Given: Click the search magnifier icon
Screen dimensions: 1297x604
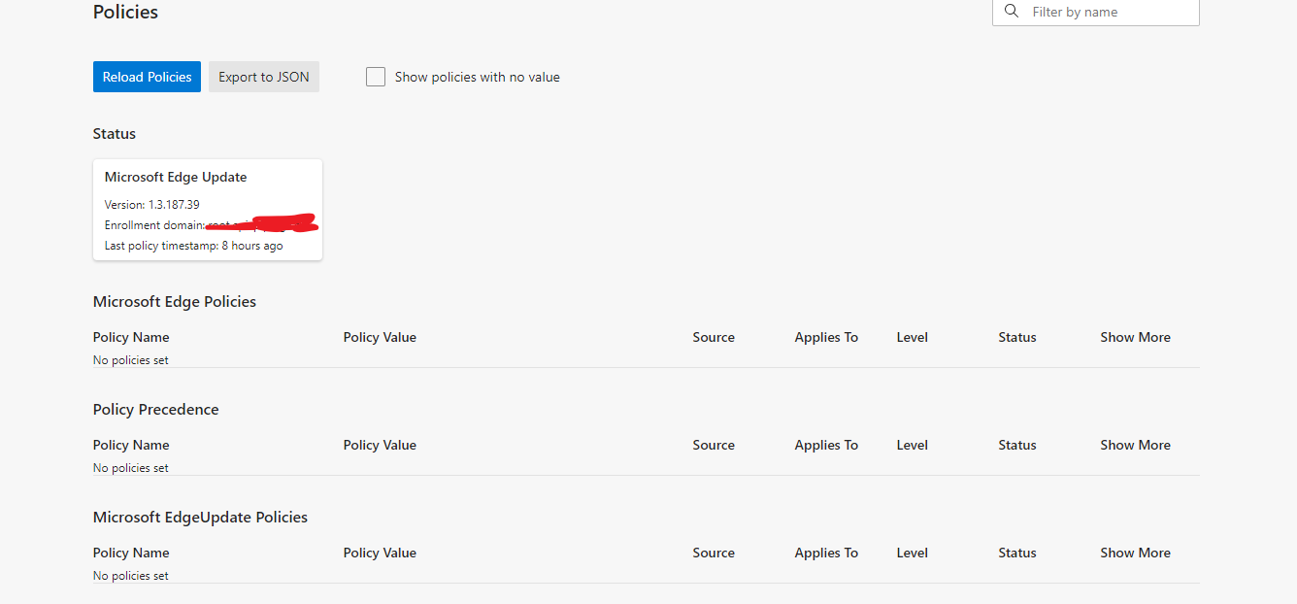Looking at the screenshot, I should point(1012,11).
